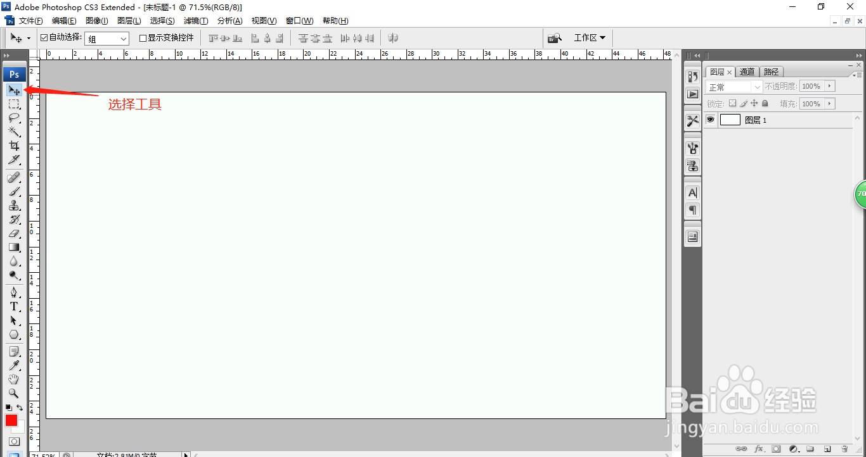Select the Pen tool
Viewport: 866px width, 457px height.
[x=14, y=292]
